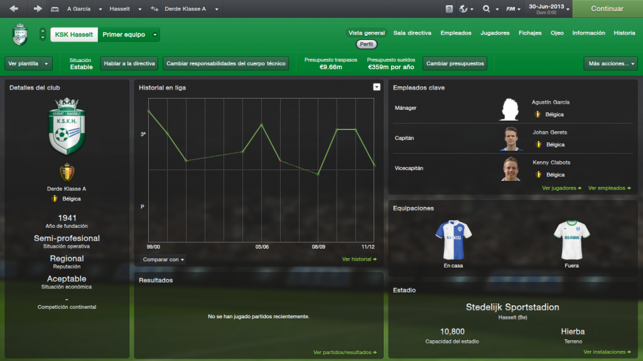Click the KSK Hasselt club crest icon

coord(20,35)
